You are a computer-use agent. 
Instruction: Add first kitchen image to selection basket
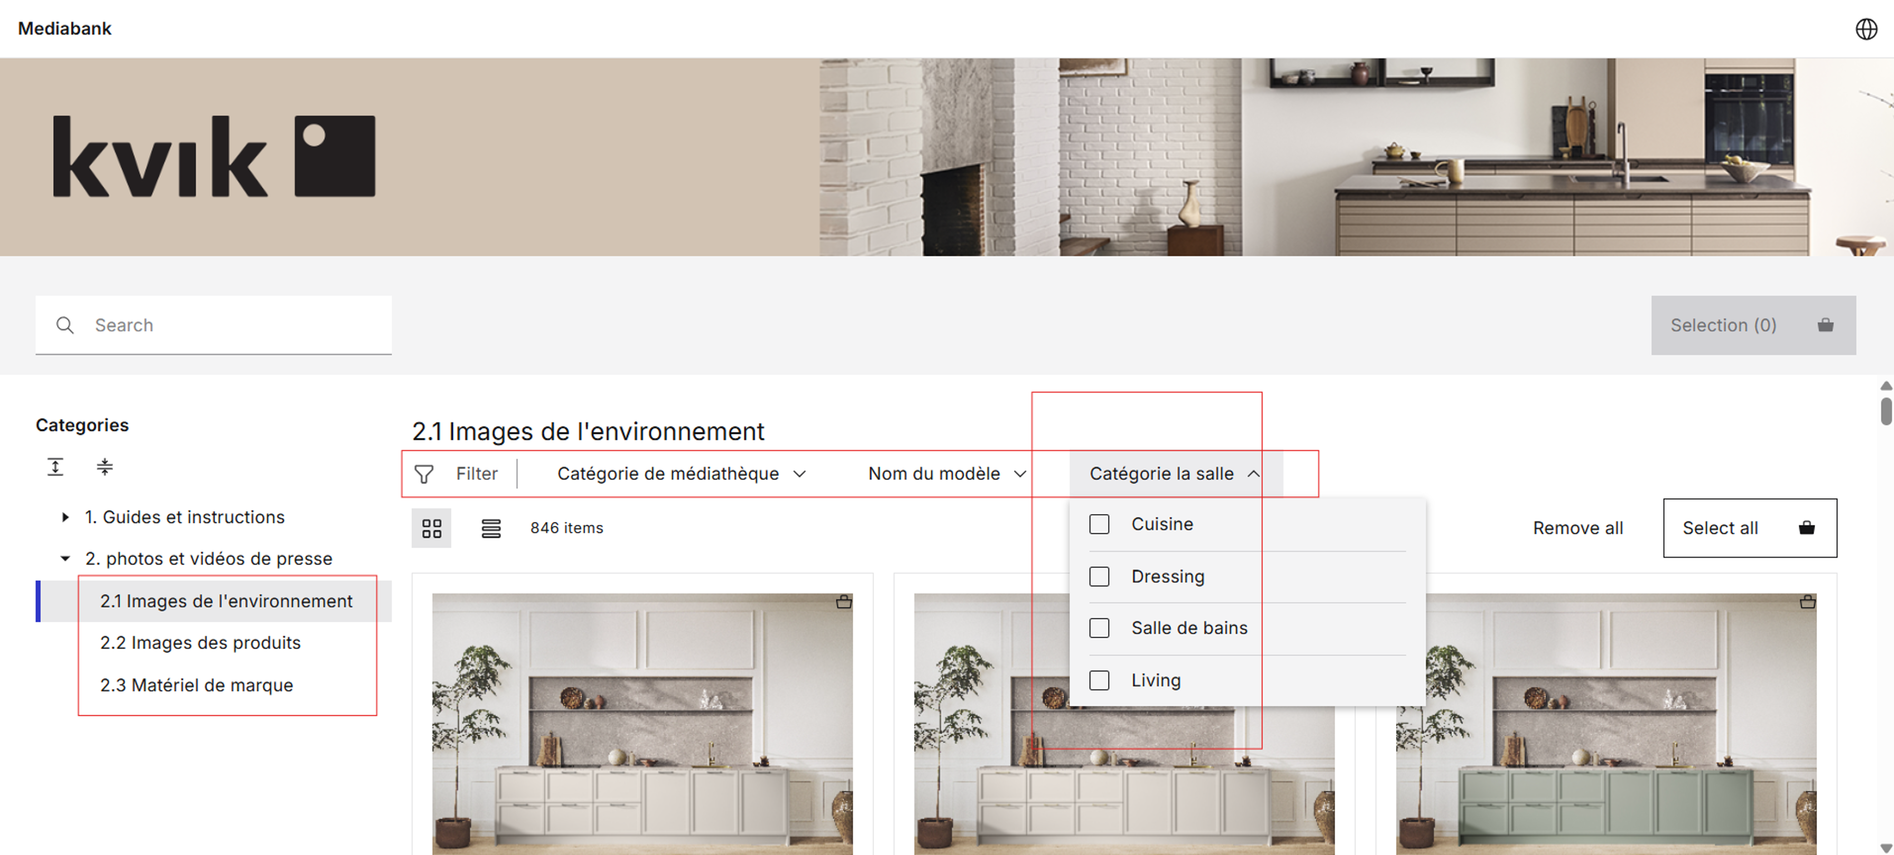[843, 602]
